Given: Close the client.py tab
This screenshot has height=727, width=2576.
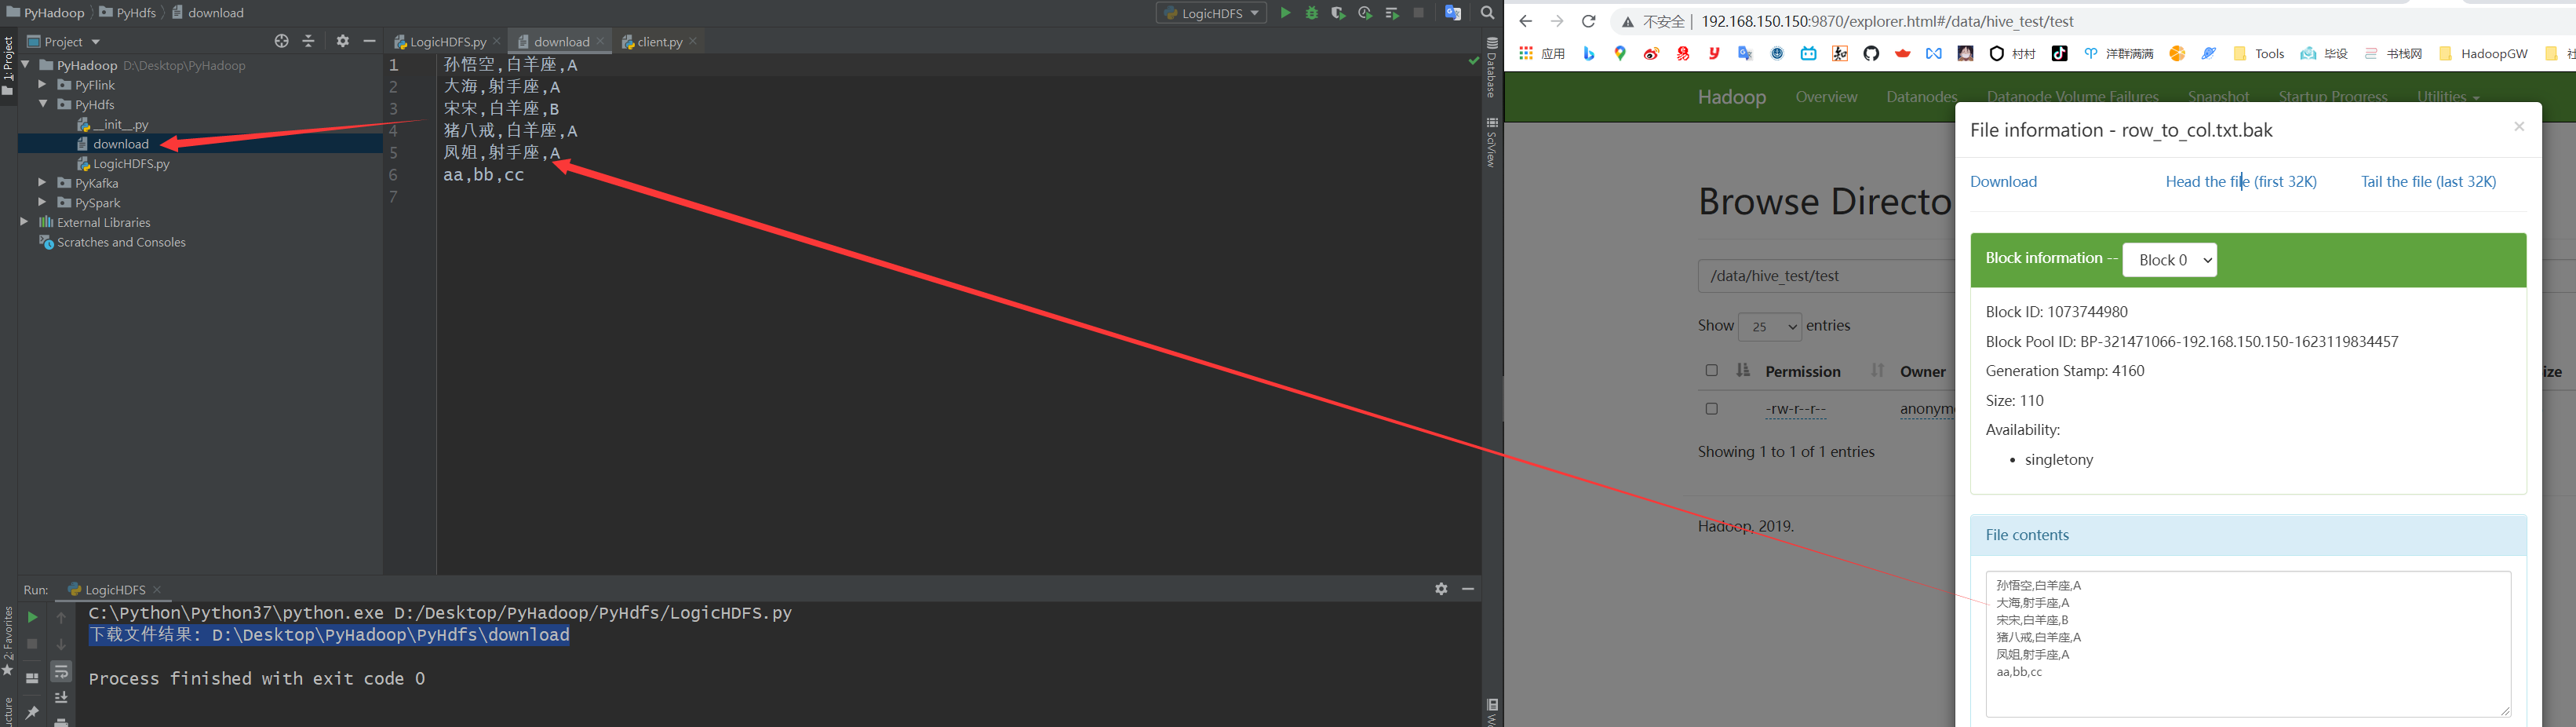Looking at the screenshot, I should (x=693, y=41).
